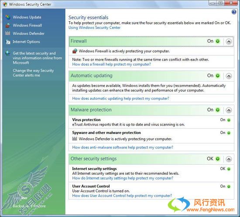Click the globe icon beside latest security info
The image size is (240, 217).
[x=8, y=53]
